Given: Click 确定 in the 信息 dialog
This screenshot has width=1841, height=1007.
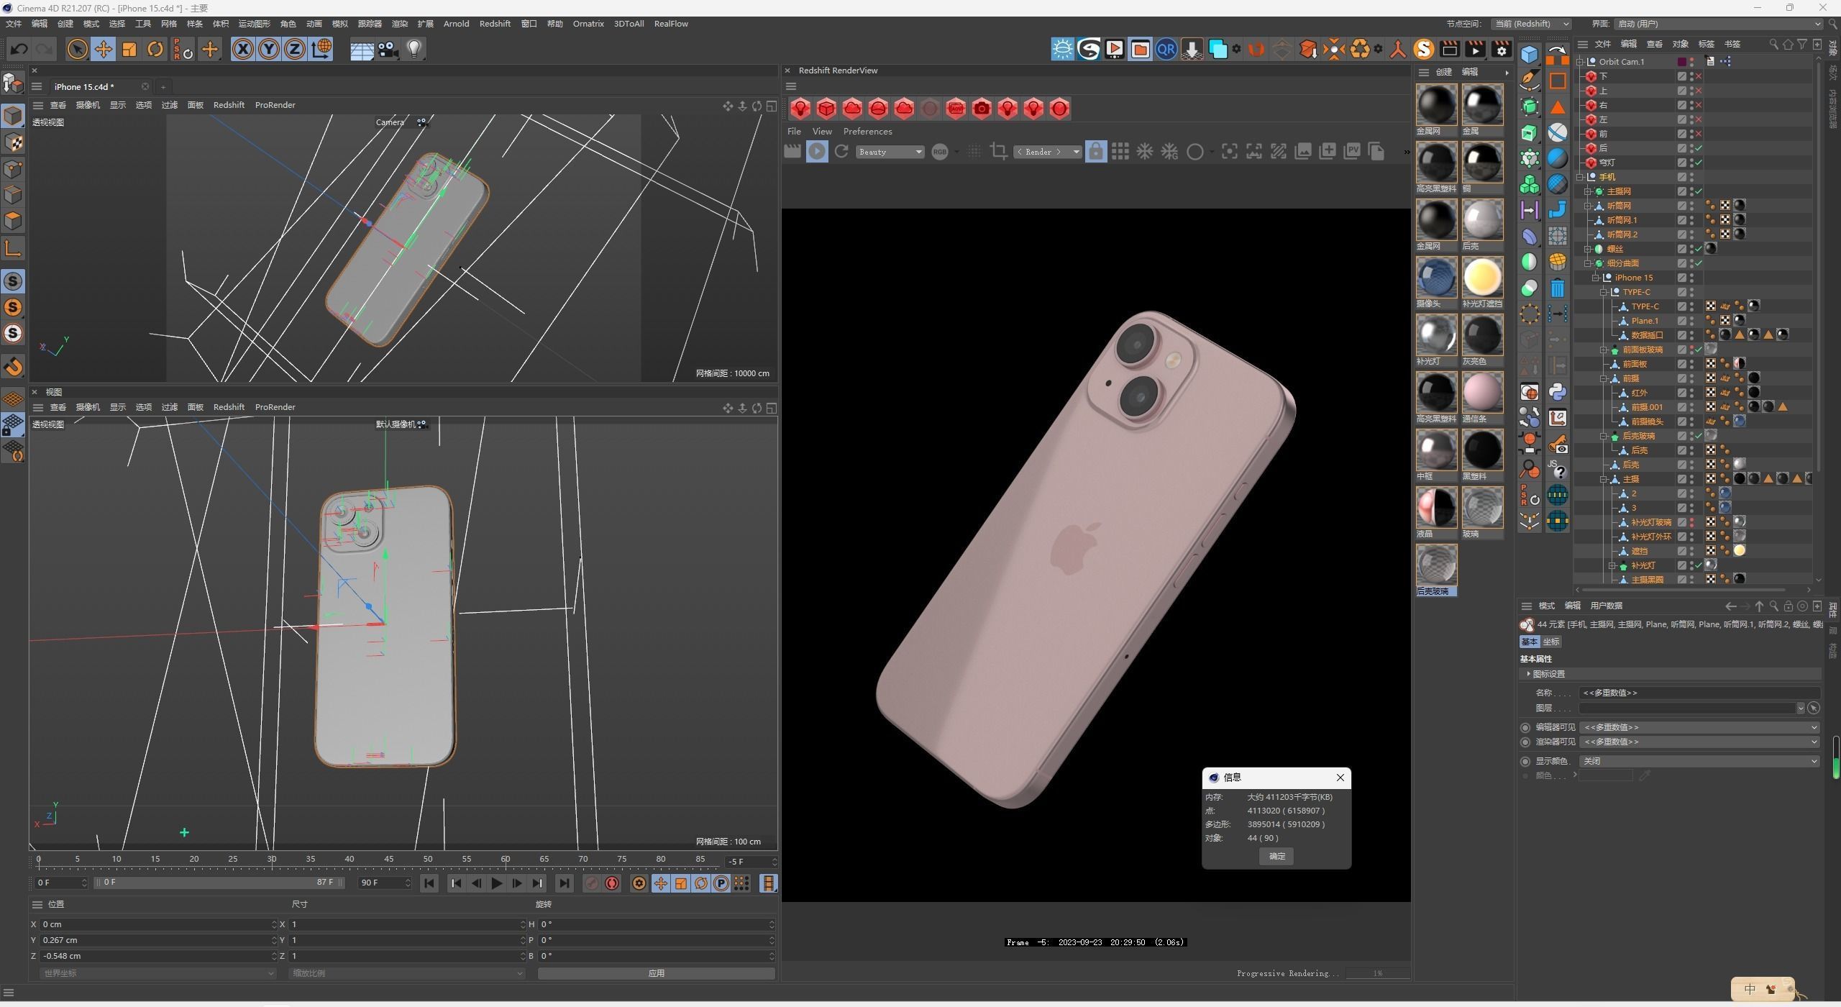Looking at the screenshot, I should (x=1276, y=856).
